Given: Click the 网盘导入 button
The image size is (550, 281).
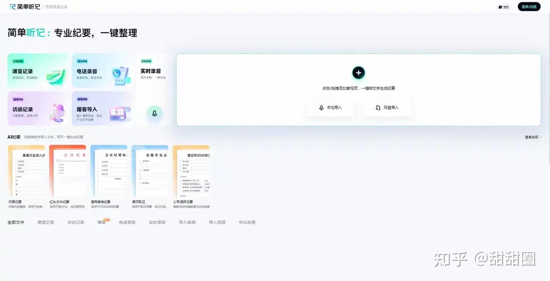Looking at the screenshot, I should coord(387,108).
